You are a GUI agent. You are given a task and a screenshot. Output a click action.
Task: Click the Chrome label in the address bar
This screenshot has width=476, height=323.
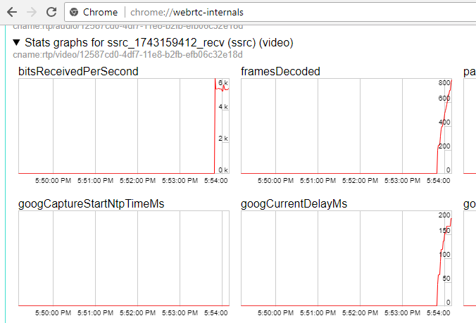[101, 13]
